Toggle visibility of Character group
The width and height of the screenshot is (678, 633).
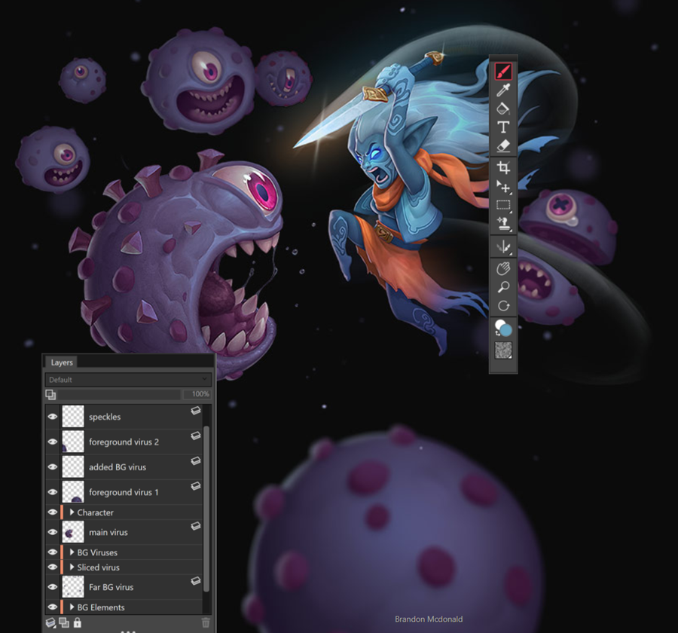point(52,512)
